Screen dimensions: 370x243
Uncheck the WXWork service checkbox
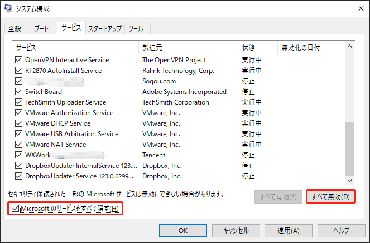pyautogui.click(x=18, y=155)
